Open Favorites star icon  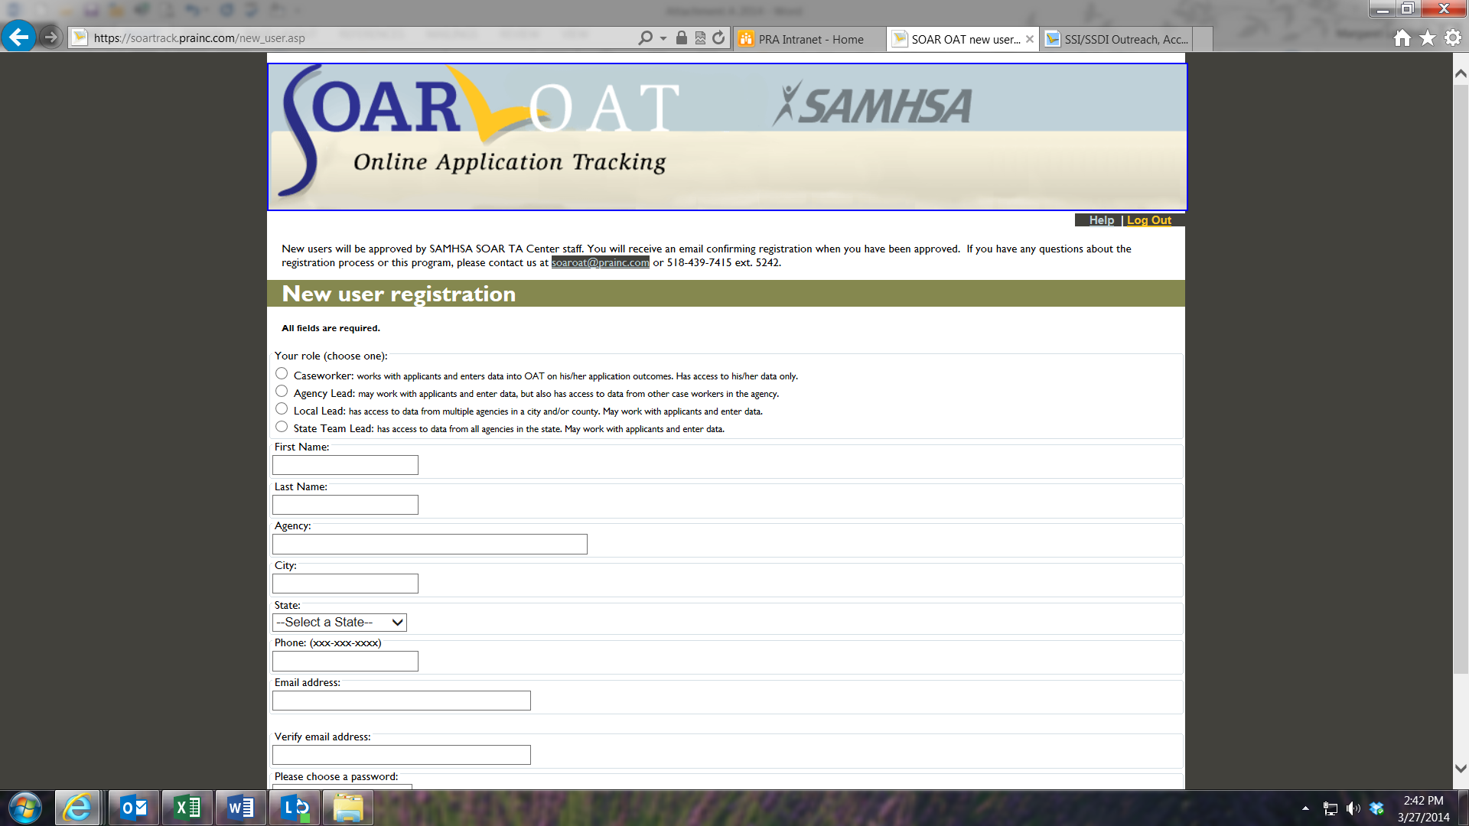1428,38
